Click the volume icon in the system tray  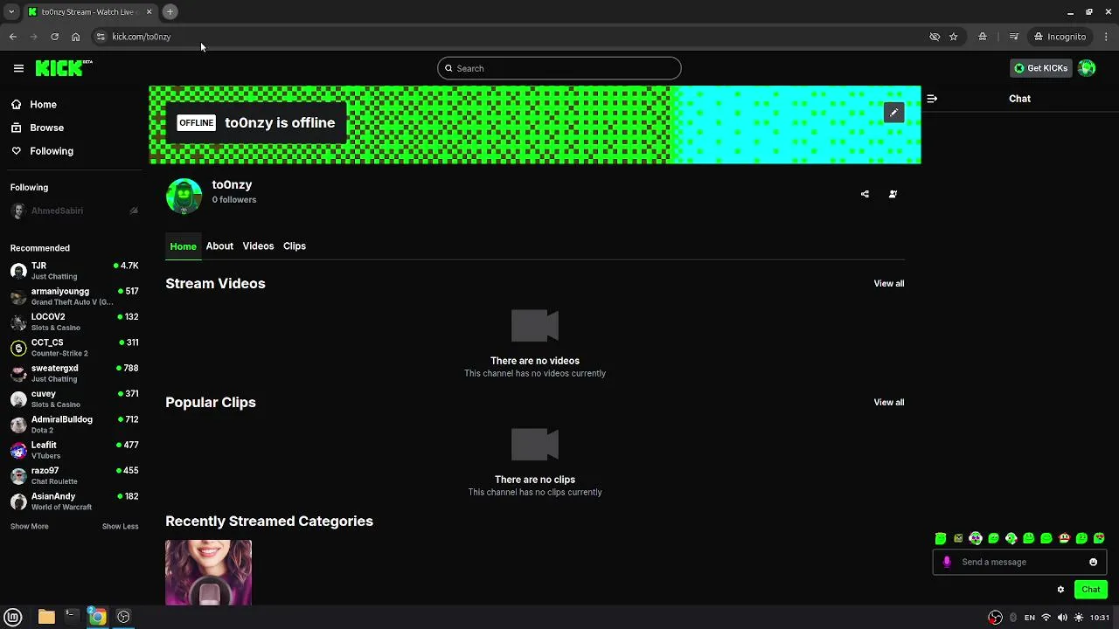1062,618
